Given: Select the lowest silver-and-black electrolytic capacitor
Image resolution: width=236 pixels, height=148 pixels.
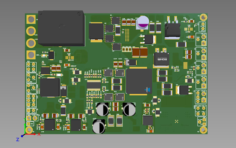Looking at the screenshot, I should click(99, 127).
